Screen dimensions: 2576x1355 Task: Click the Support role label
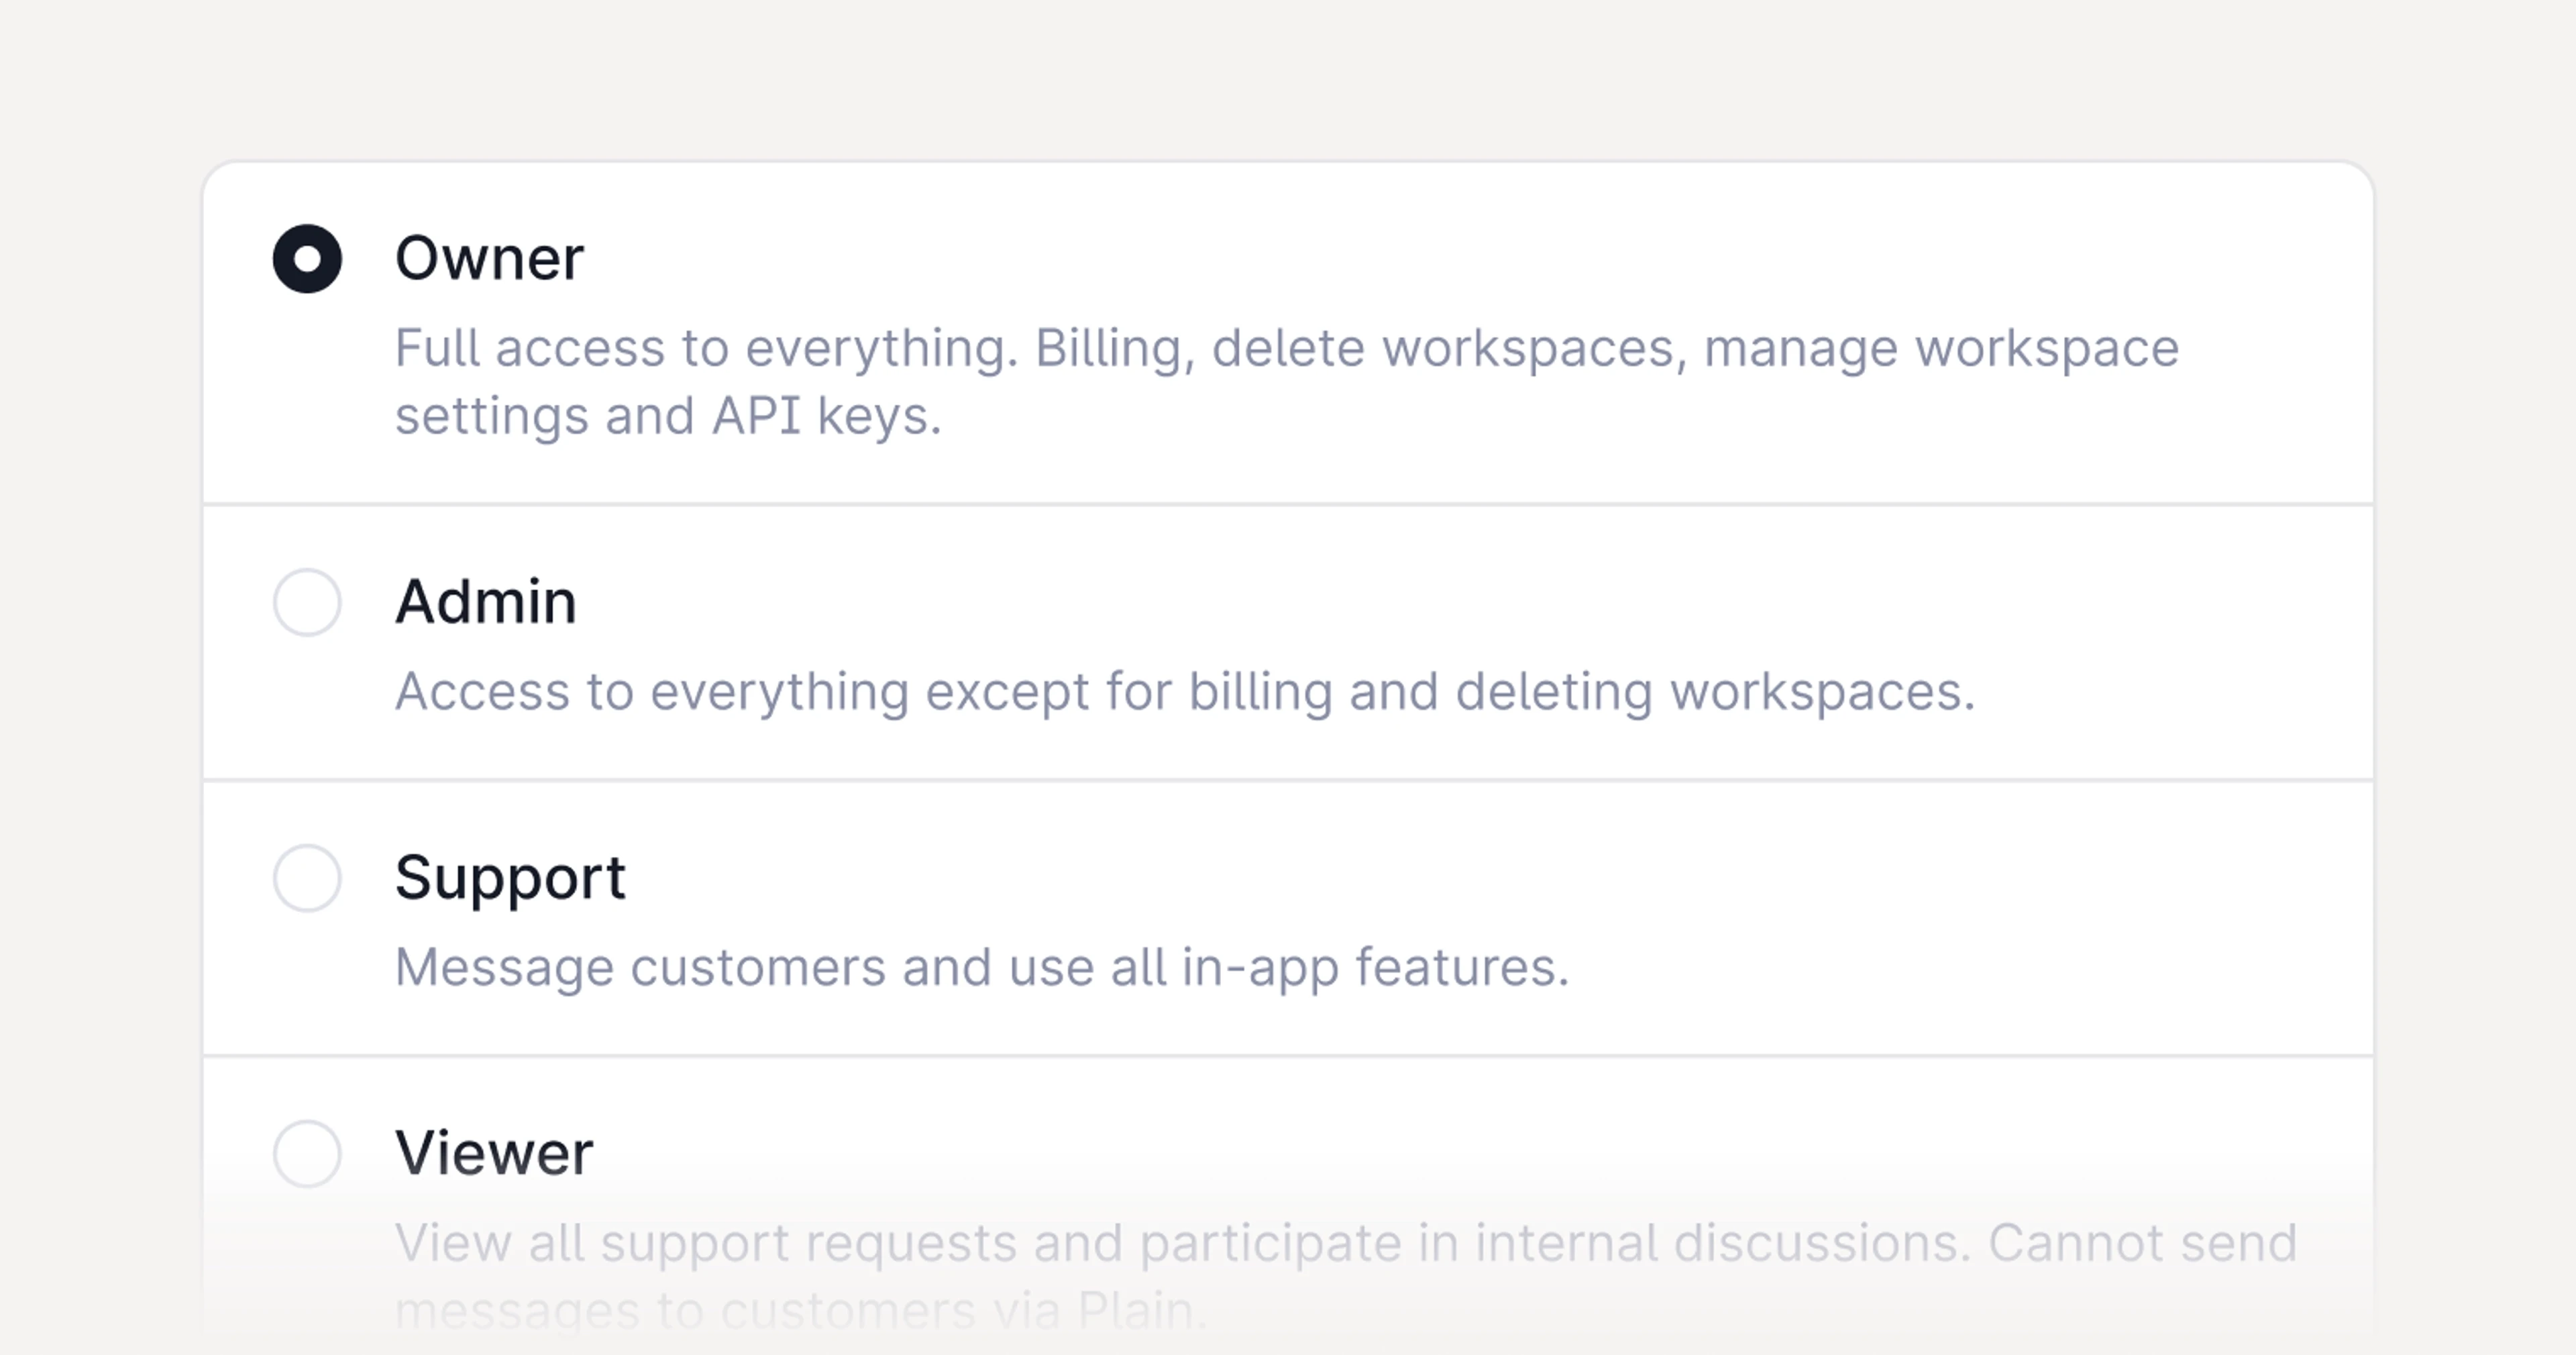tap(511, 878)
